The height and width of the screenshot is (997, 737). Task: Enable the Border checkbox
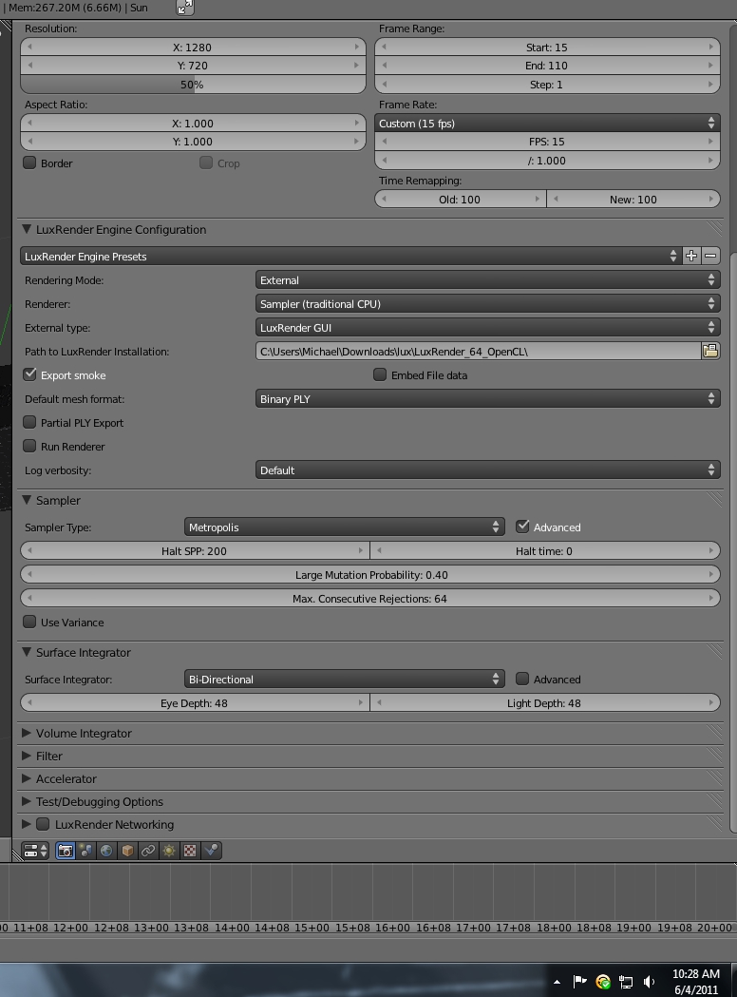(29, 163)
